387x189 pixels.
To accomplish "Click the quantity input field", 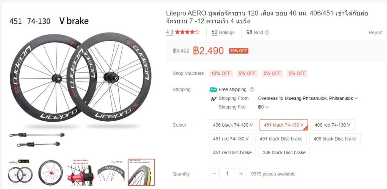I will tap(228, 174).
